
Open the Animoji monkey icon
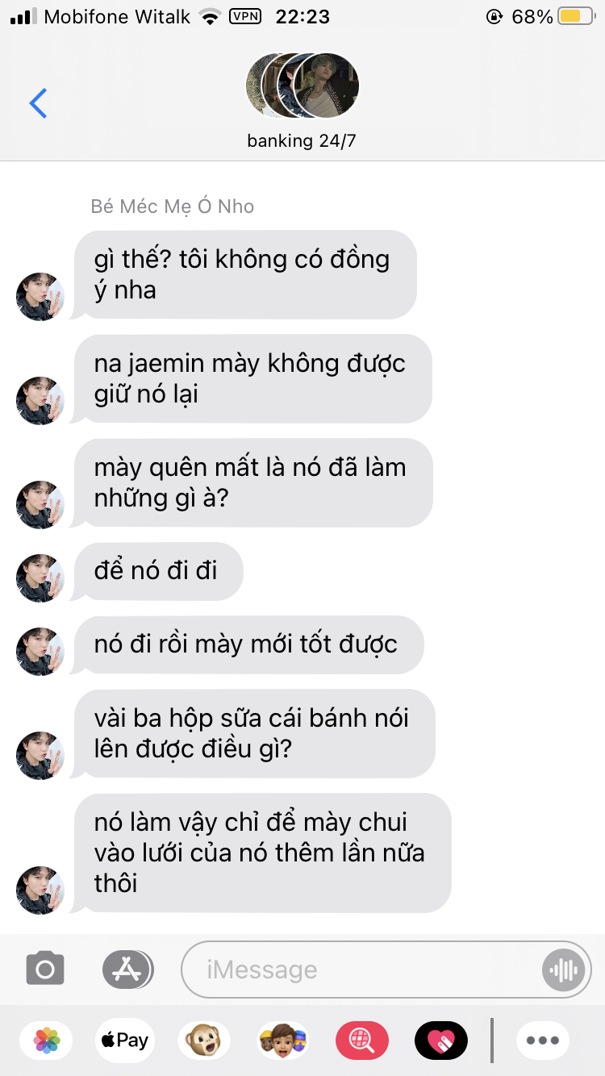[203, 1041]
